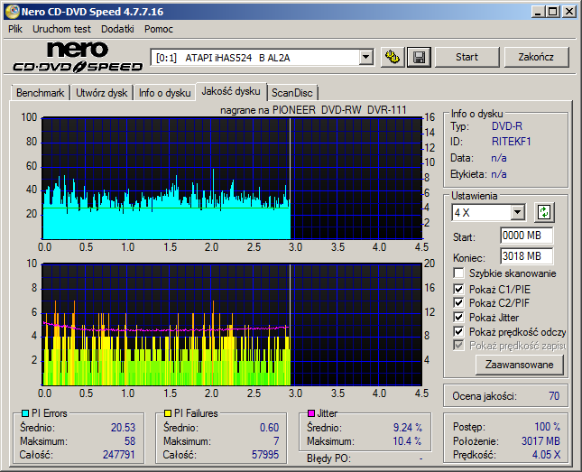Select the Jakość dysku tab
The height and width of the screenshot is (472, 582).
click(231, 91)
